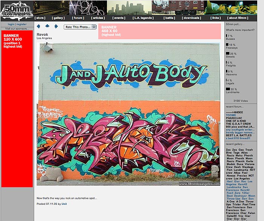
Task: Open the Zore gallery link
Action: [238, 193]
